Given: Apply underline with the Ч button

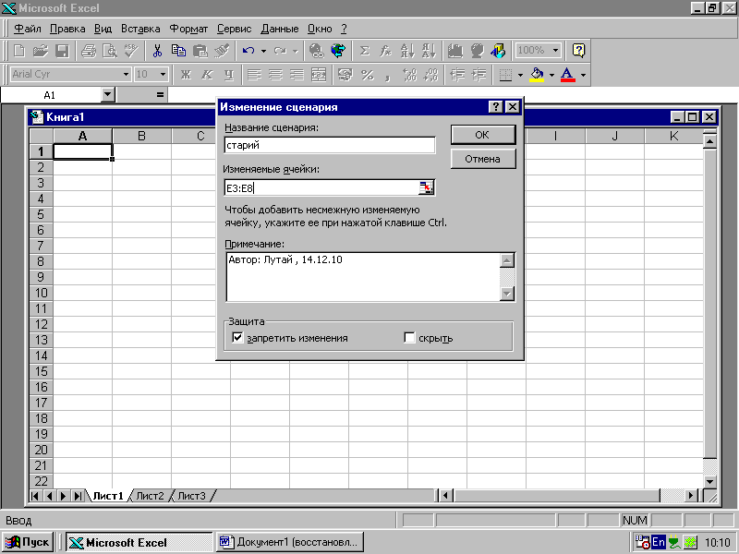Looking at the screenshot, I should (x=229, y=75).
